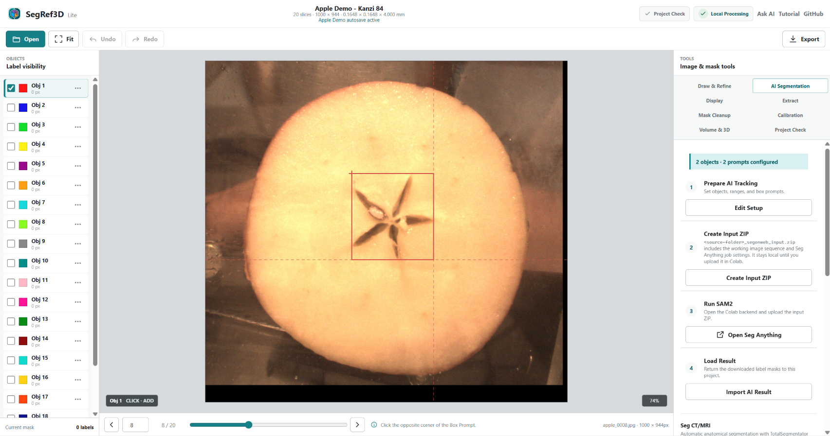The width and height of the screenshot is (830, 436).
Task: Go to the next slice arrow
Action: [x=357, y=424]
